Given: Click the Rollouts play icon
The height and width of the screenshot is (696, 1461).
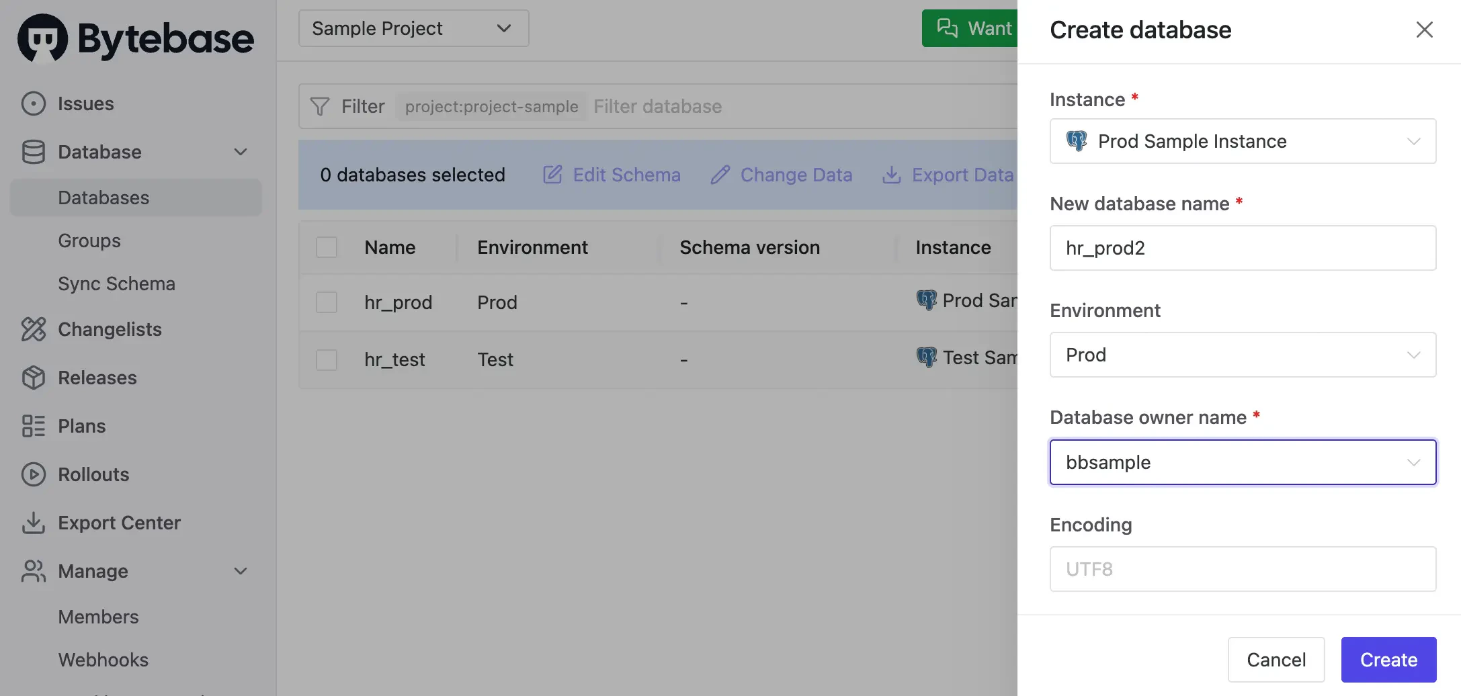Looking at the screenshot, I should (33, 474).
